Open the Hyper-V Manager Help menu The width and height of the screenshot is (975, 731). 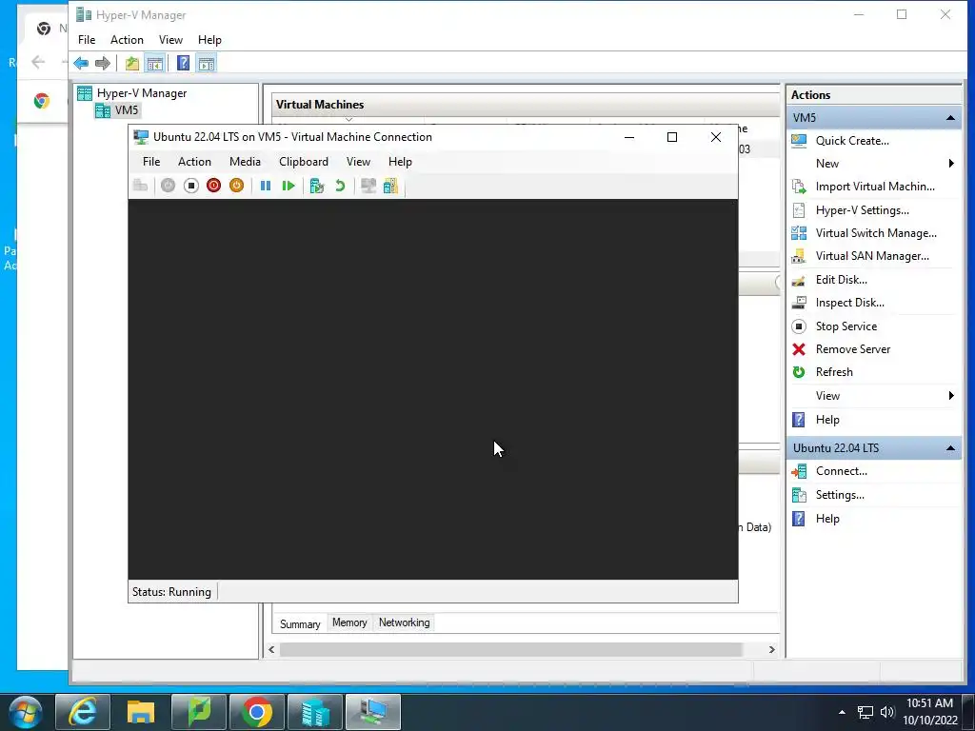pyautogui.click(x=209, y=40)
